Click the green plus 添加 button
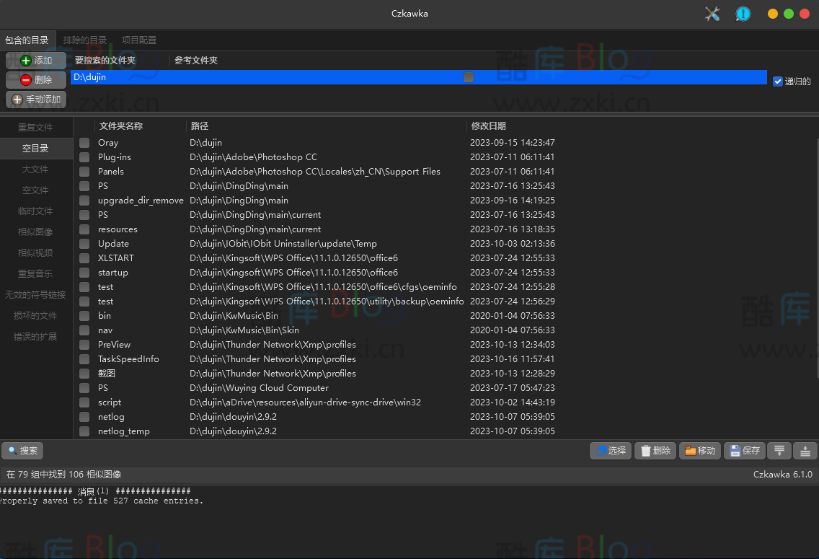 (x=36, y=61)
